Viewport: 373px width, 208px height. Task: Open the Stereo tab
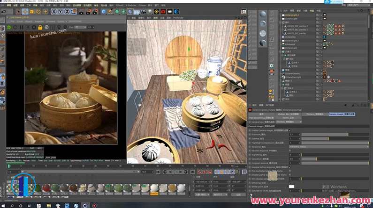288,118
